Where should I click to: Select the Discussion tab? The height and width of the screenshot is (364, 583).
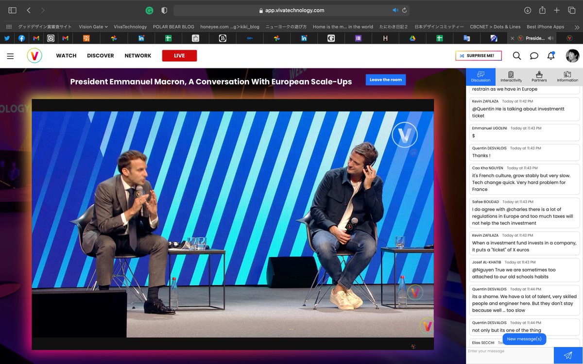480,77
